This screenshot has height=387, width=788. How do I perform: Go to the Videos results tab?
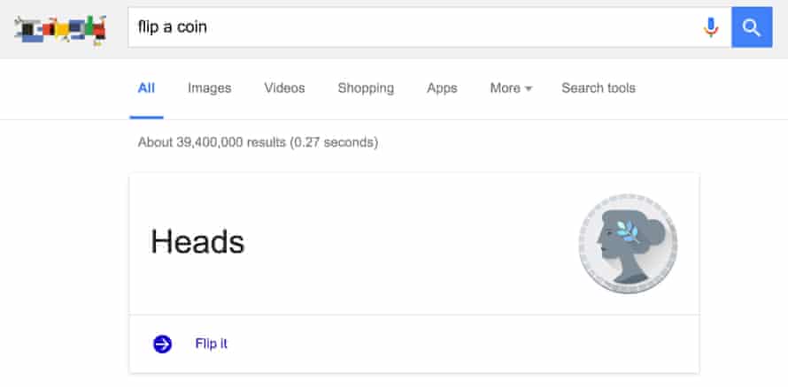[284, 88]
